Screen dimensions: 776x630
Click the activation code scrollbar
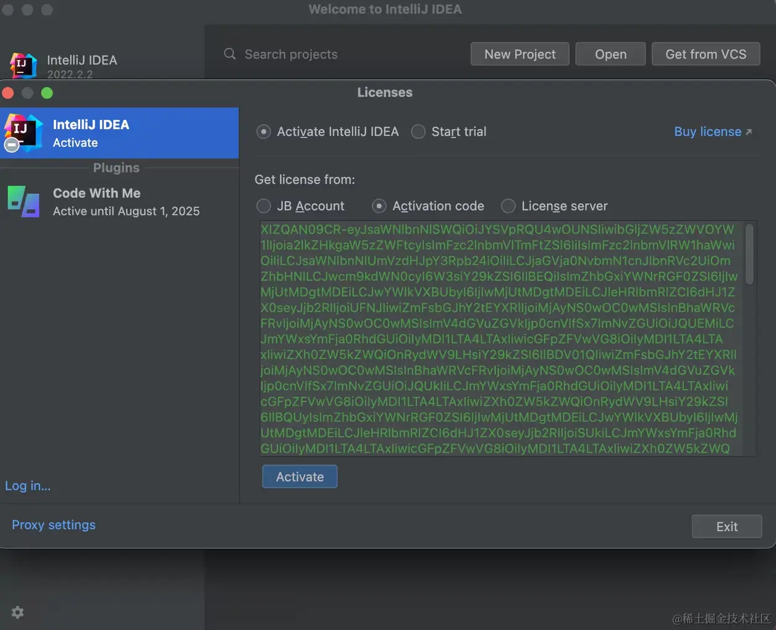point(749,254)
